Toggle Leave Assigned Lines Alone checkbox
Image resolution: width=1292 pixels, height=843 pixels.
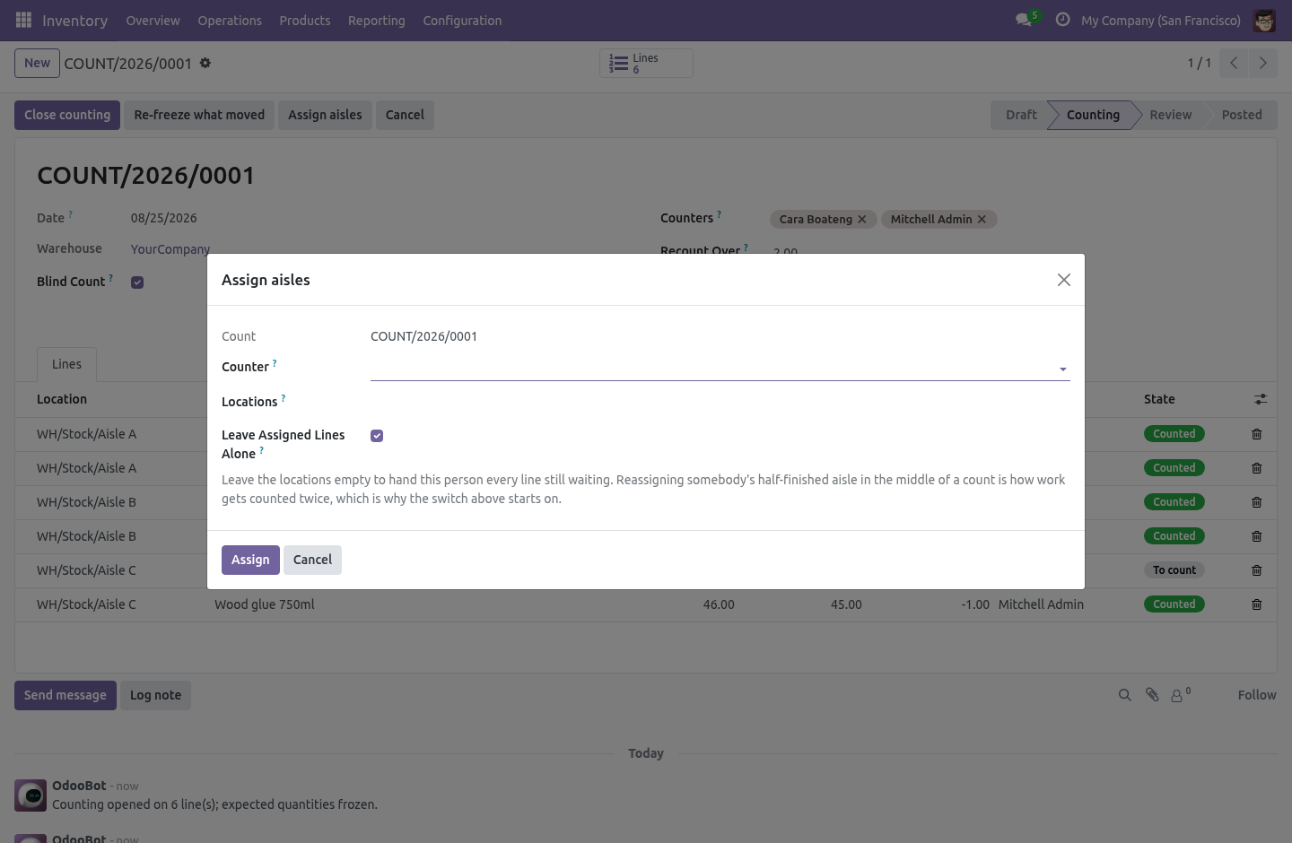tap(377, 436)
